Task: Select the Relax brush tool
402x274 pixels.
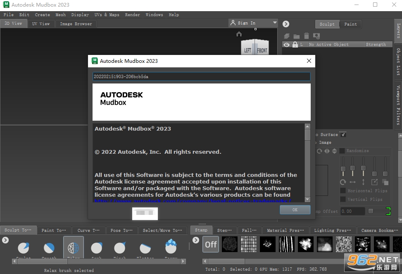Action: pos(73,248)
